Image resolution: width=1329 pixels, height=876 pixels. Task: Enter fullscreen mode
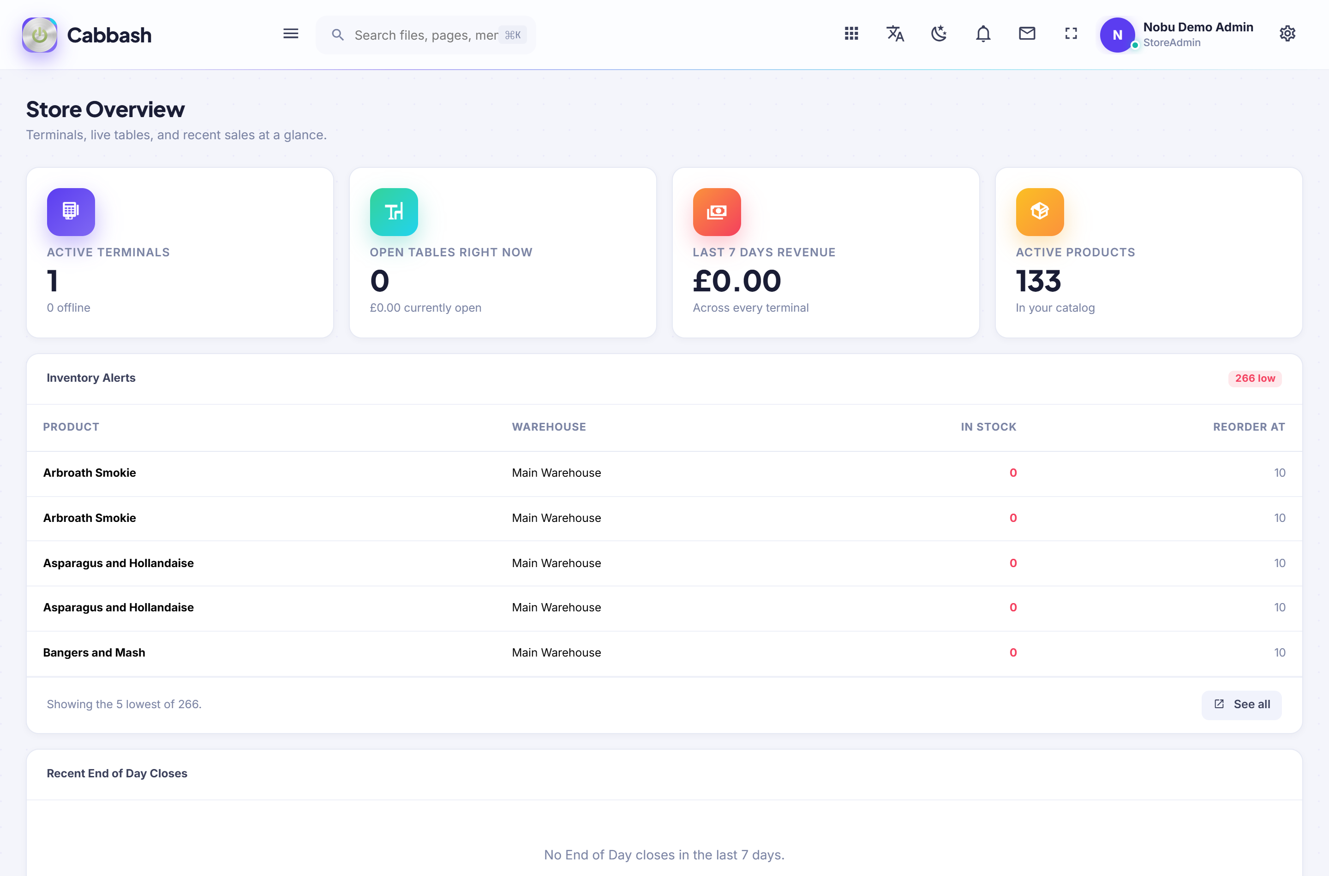pos(1071,34)
